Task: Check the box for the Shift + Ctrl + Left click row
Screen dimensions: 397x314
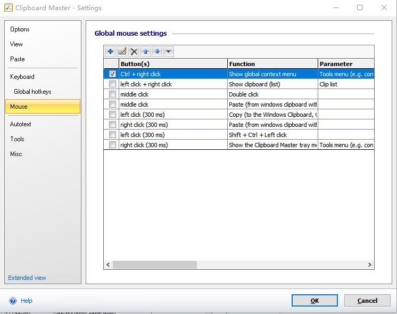Action: click(112, 135)
